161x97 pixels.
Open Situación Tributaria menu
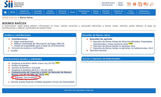106,12
